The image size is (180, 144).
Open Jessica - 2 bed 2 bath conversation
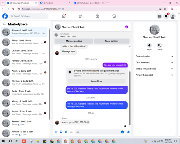click(24, 113)
